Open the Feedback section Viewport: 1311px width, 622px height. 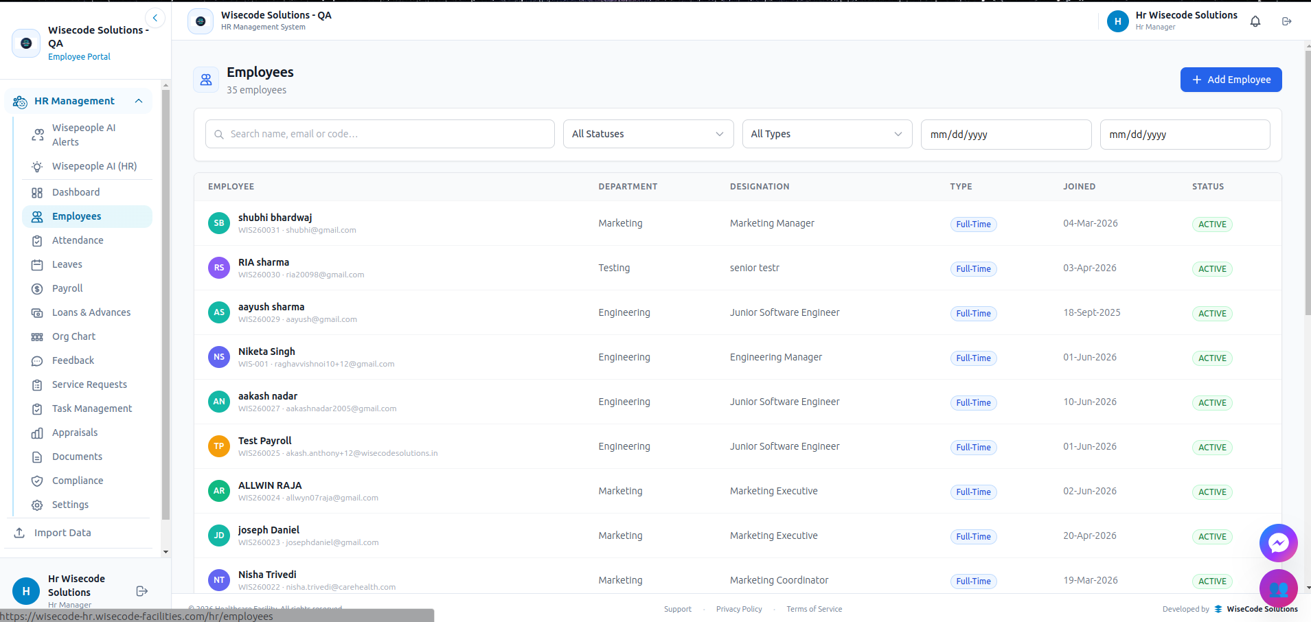pyautogui.click(x=87, y=360)
